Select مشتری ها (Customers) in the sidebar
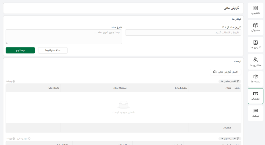The image size is (265, 145). (255, 62)
